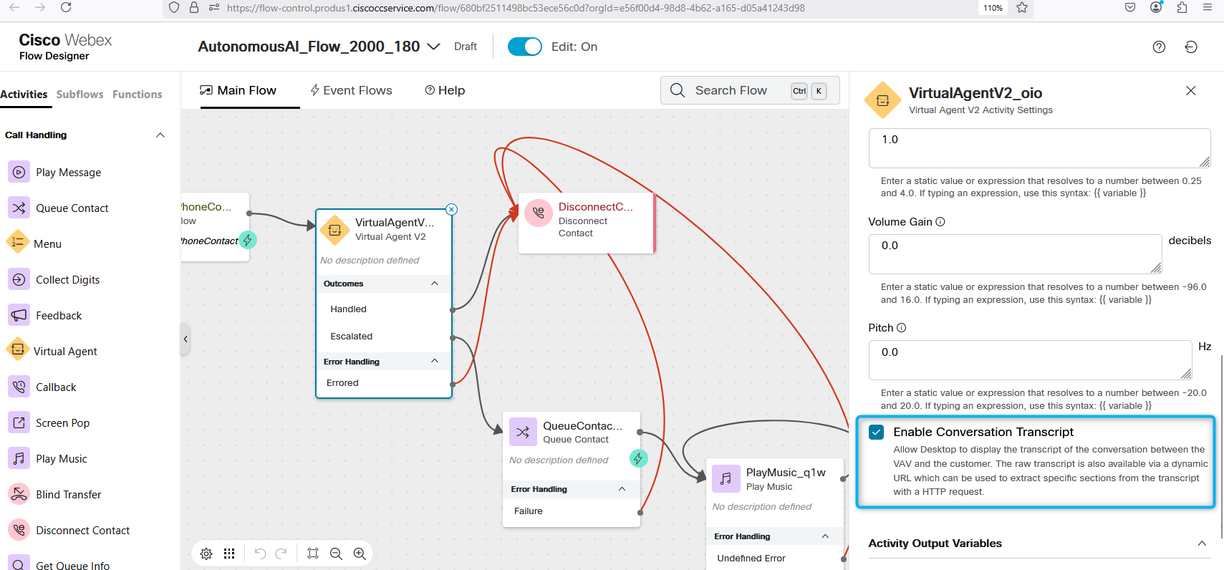Screen dimensions: 1224x570
Task: Click the zoom out magnifier icon
Action: [336, 554]
